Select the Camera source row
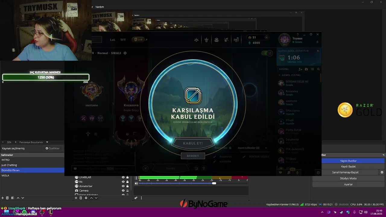This screenshot has width=386, height=217. [x=102, y=190]
